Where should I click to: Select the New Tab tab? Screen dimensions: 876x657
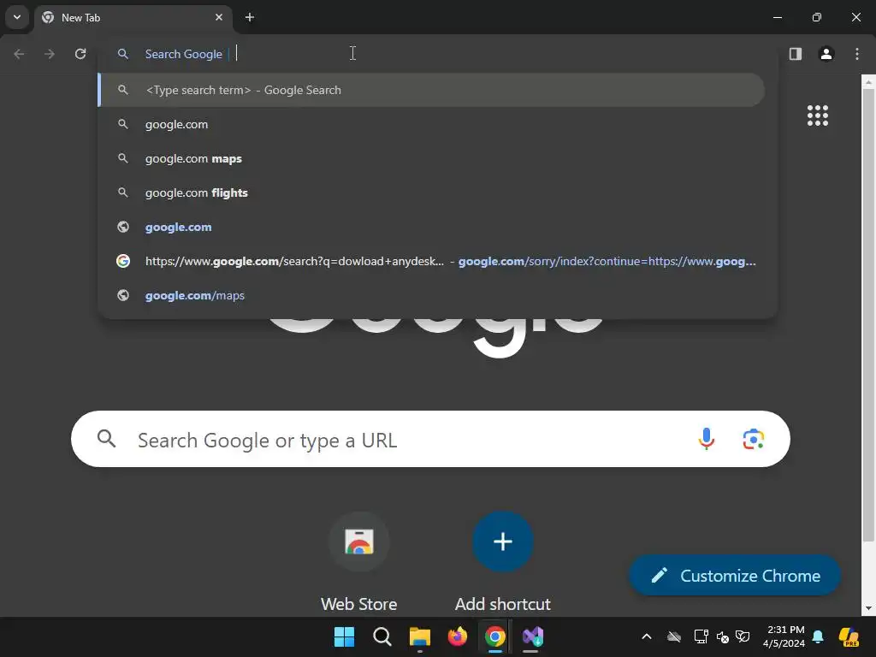[133, 18]
